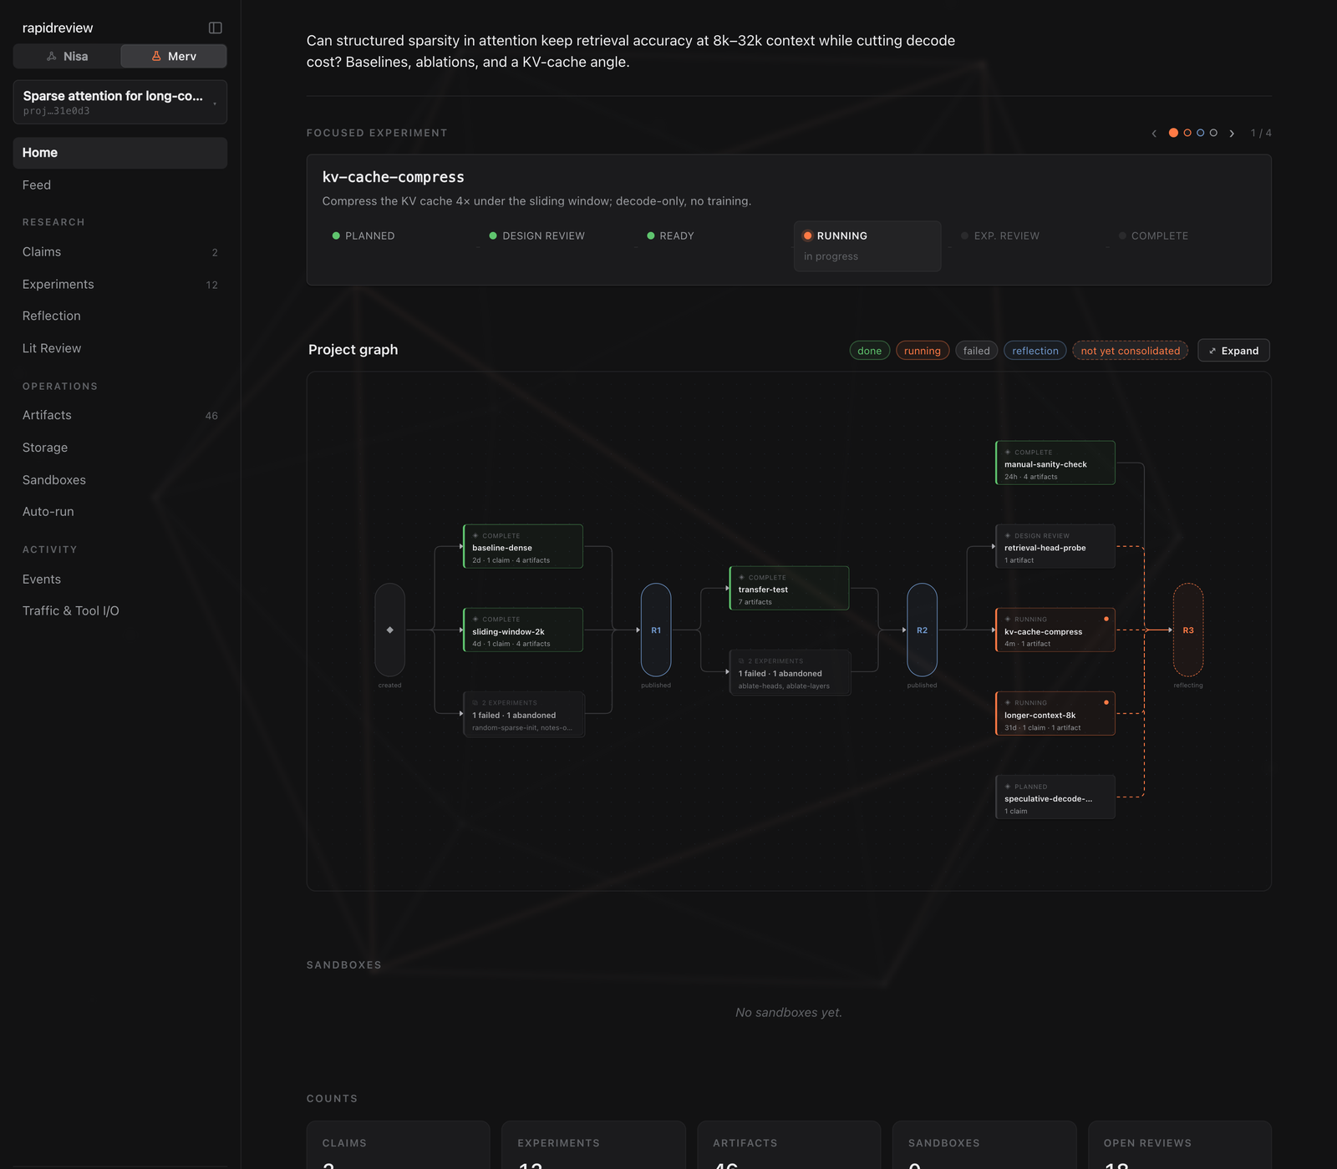Select third blue pagination dot
Viewport: 1337px width, 1169px height.
click(x=1201, y=133)
